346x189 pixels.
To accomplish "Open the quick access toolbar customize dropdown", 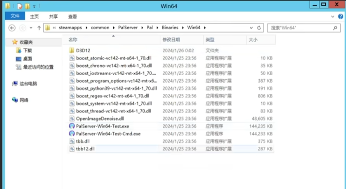I will [x=34, y=7].
